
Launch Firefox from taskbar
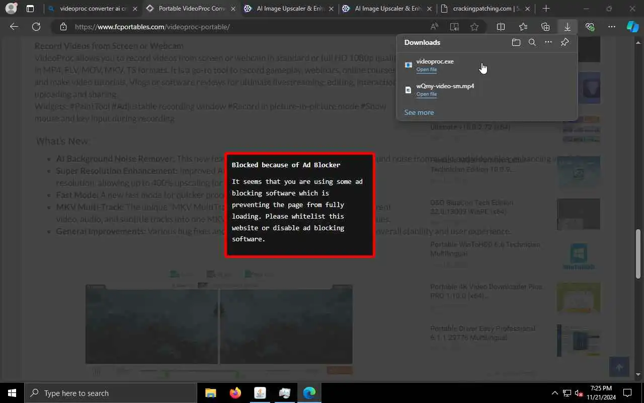coord(235,393)
